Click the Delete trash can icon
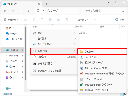The height and width of the screenshot is (96, 128). tap(67, 20)
